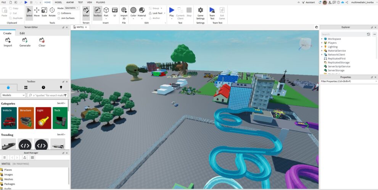
Task: Click the Color swatch circle
Action: 134,10
